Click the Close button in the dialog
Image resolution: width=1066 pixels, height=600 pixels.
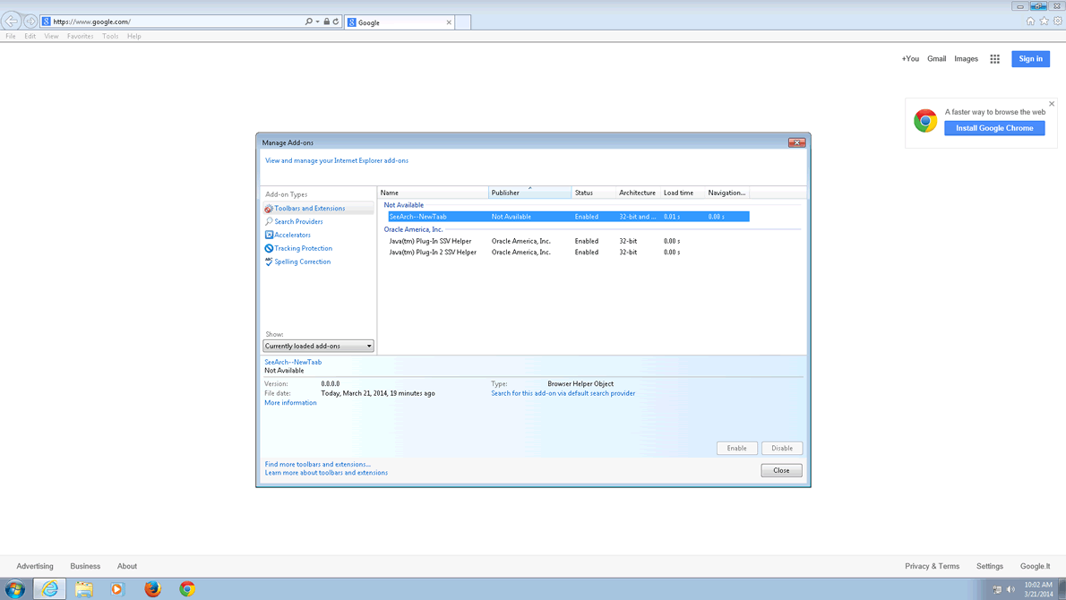(x=781, y=470)
